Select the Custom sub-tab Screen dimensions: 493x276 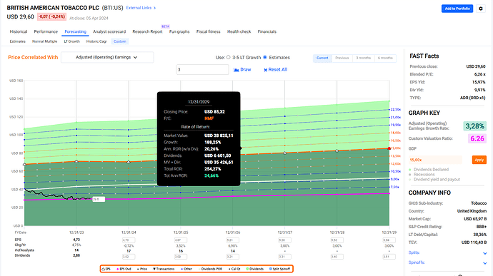(120, 41)
